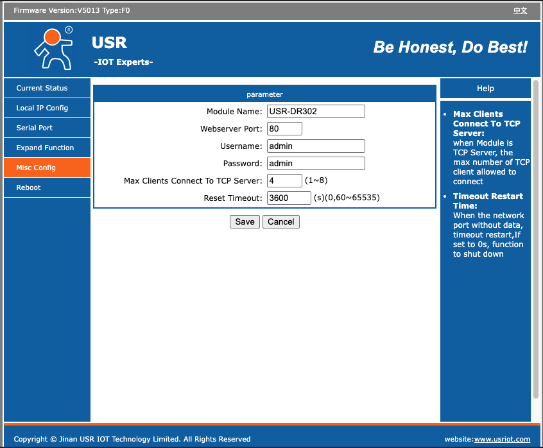Open the www.usriot.com website link
The width and height of the screenshot is (543, 448).
tap(502, 439)
